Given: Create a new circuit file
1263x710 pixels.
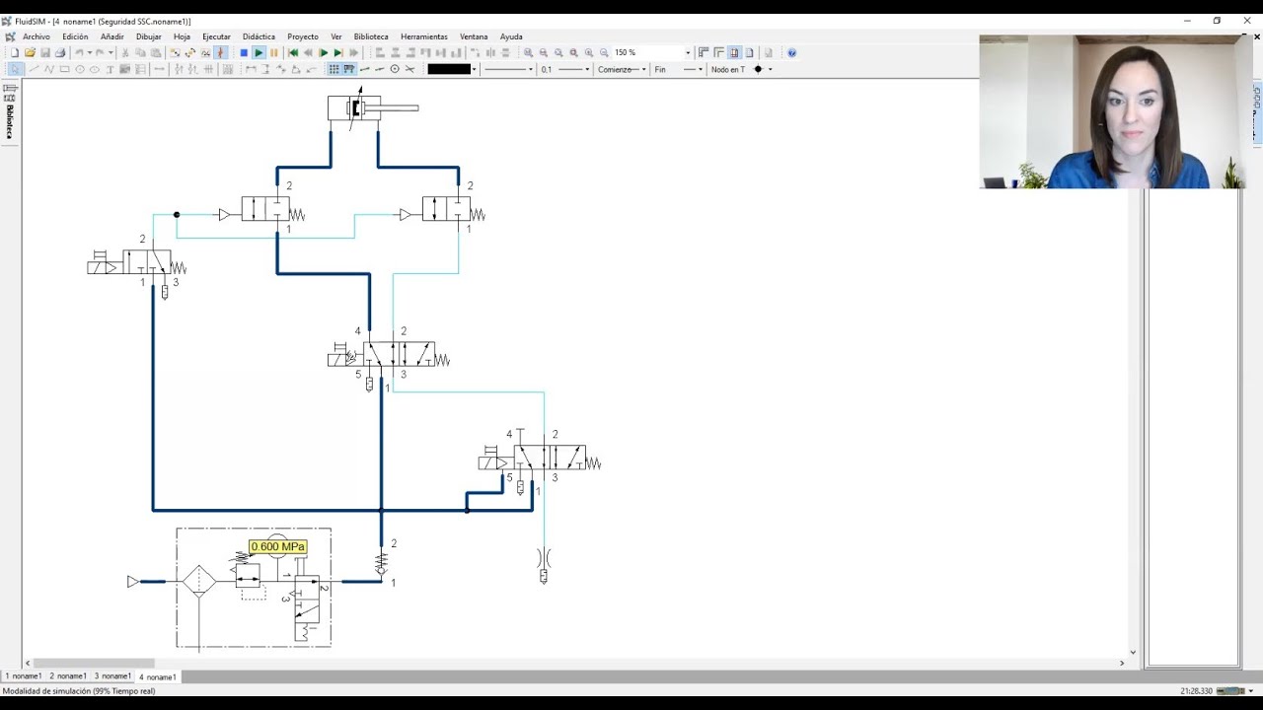Looking at the screenshot, I should [x=15, y=52].
